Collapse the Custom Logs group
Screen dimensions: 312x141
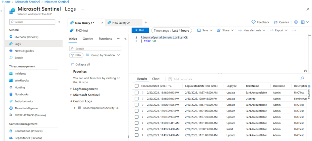[71, 101]
